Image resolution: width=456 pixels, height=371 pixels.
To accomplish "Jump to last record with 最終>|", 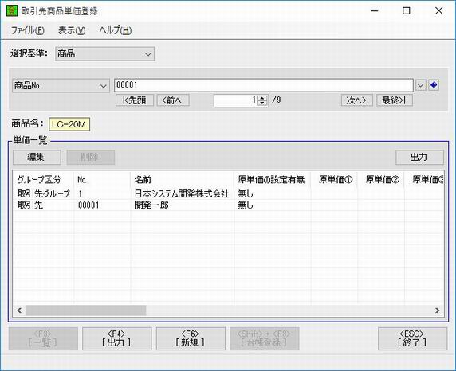I will click(395, 100).
